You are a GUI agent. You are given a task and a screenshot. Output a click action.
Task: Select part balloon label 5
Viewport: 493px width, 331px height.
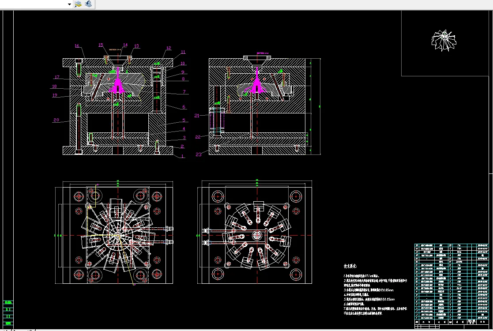pos(184,120)
